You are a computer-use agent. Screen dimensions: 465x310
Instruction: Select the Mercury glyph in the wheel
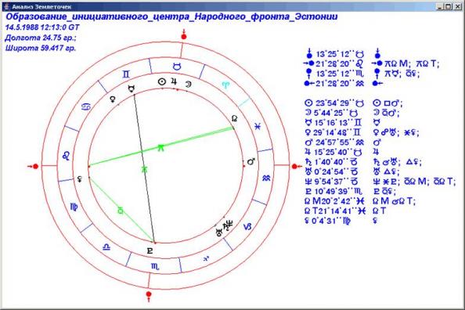click(131, 88)
